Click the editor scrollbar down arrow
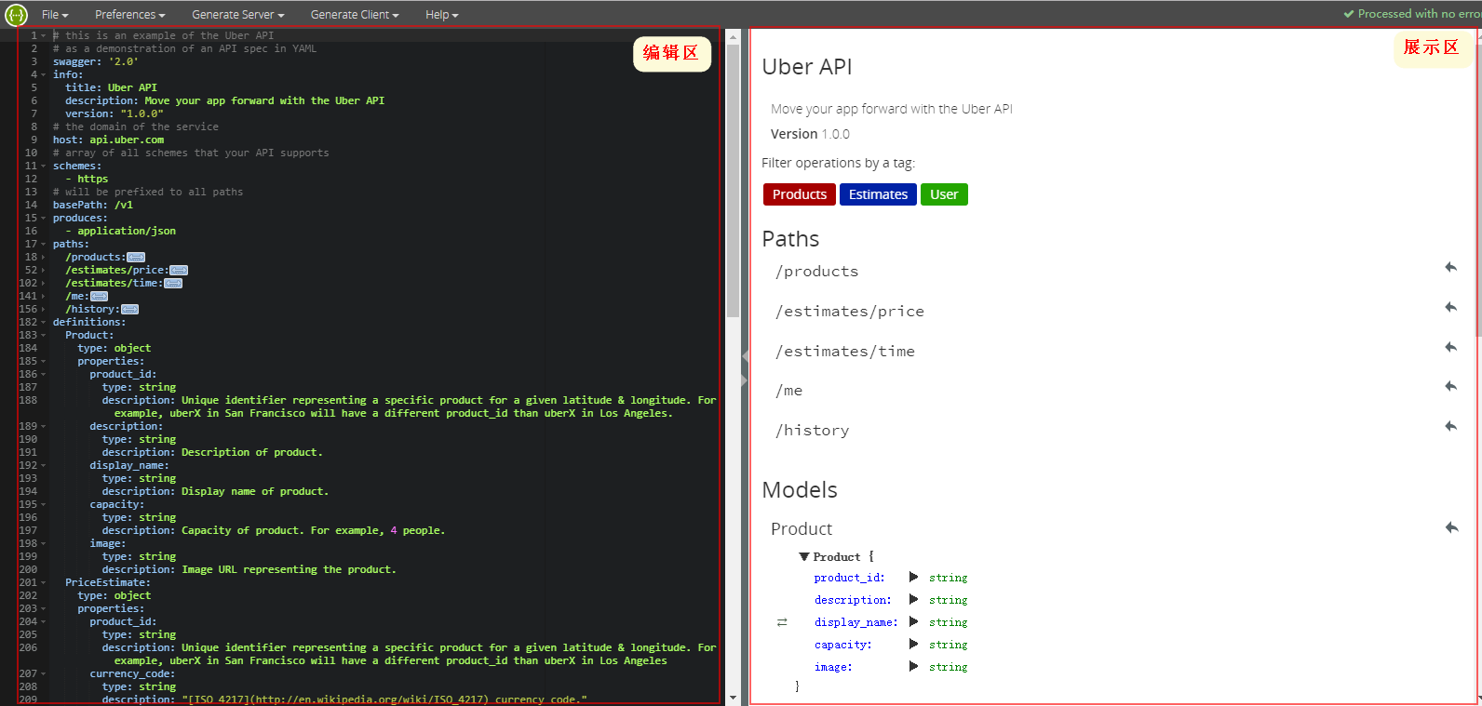The width and height of the screenshot is (1482, 706). tap(733, 698)
